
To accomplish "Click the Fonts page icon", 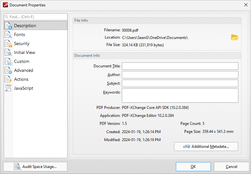I will 8,34.
